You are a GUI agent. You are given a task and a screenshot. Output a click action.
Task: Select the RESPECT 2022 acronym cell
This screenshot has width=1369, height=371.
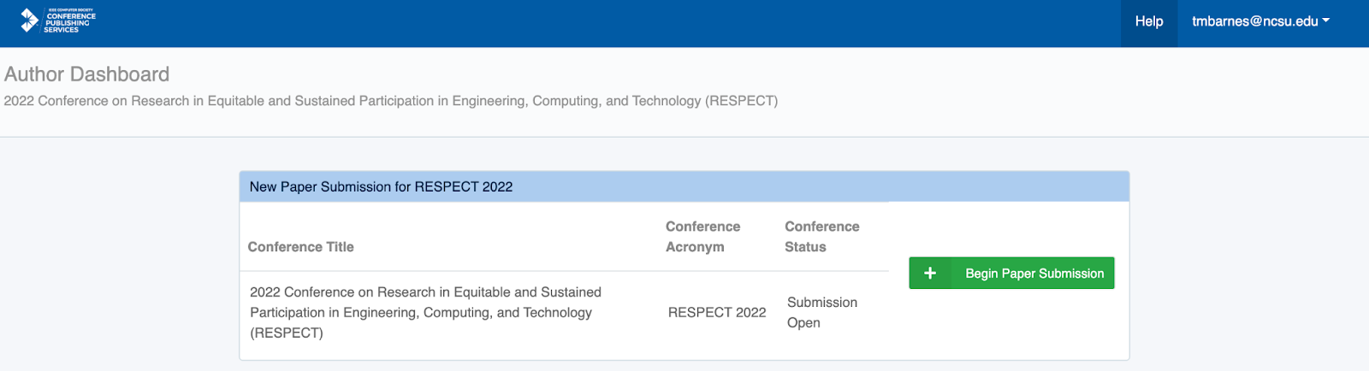click(x=717, y=313)
